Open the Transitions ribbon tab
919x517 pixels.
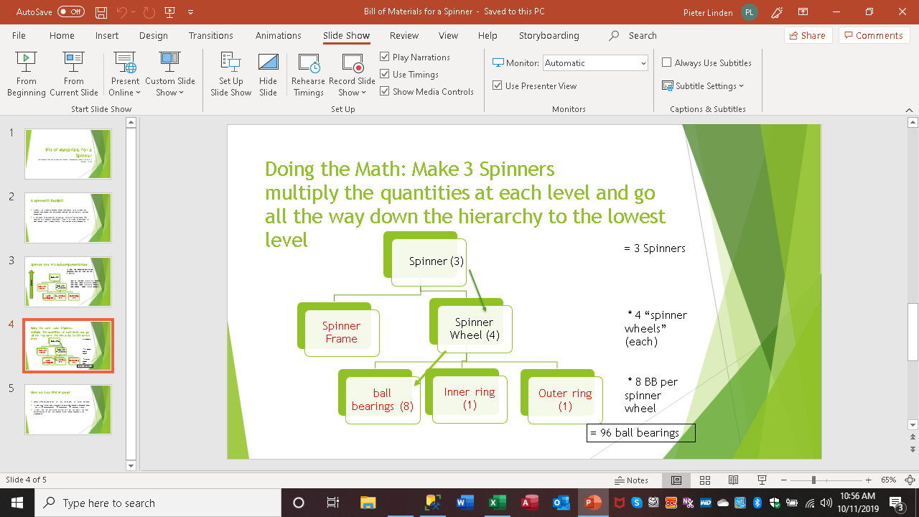click(x=210, y=36)
